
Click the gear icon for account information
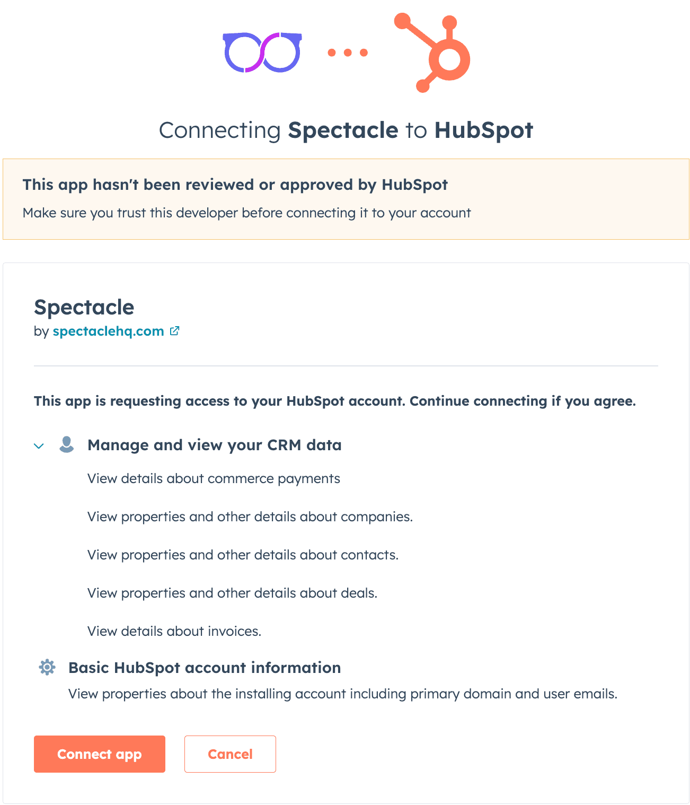[x=47, y=667]
